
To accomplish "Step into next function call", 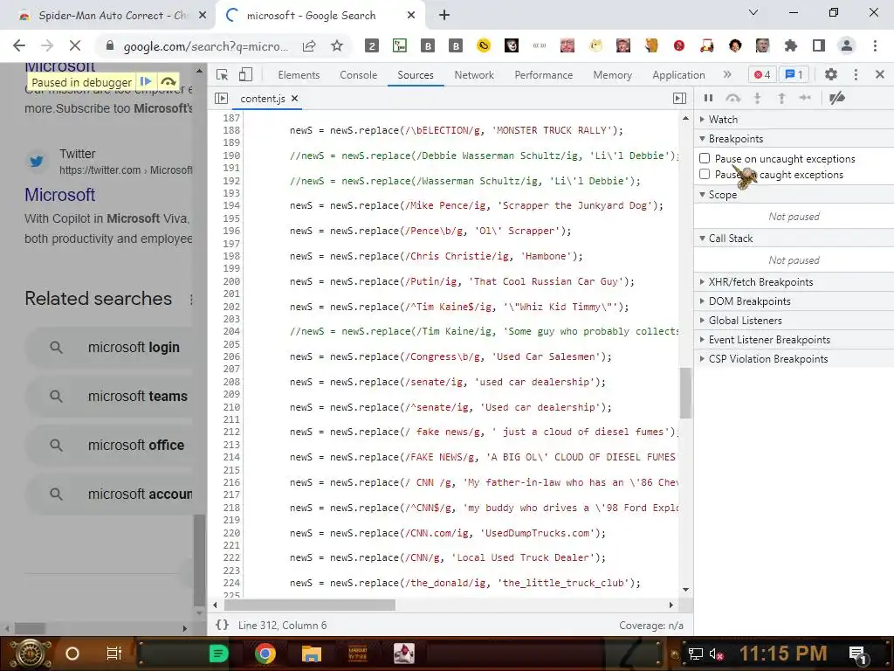I will [757, 98].
